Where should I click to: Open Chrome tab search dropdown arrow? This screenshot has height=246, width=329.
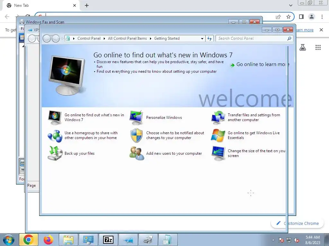coord(290,5)
